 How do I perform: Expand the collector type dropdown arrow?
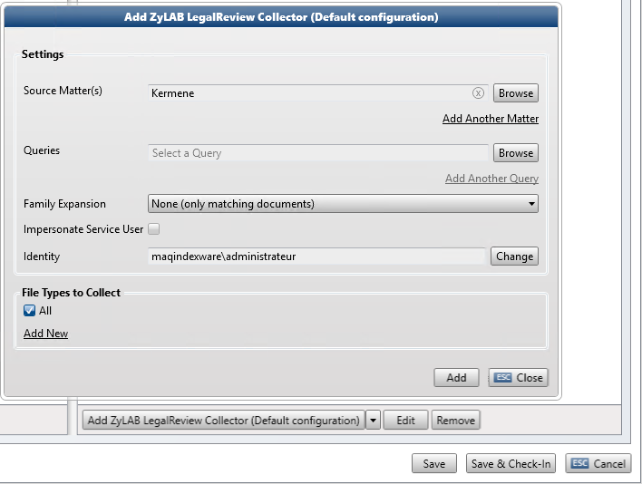click(373, 421)
